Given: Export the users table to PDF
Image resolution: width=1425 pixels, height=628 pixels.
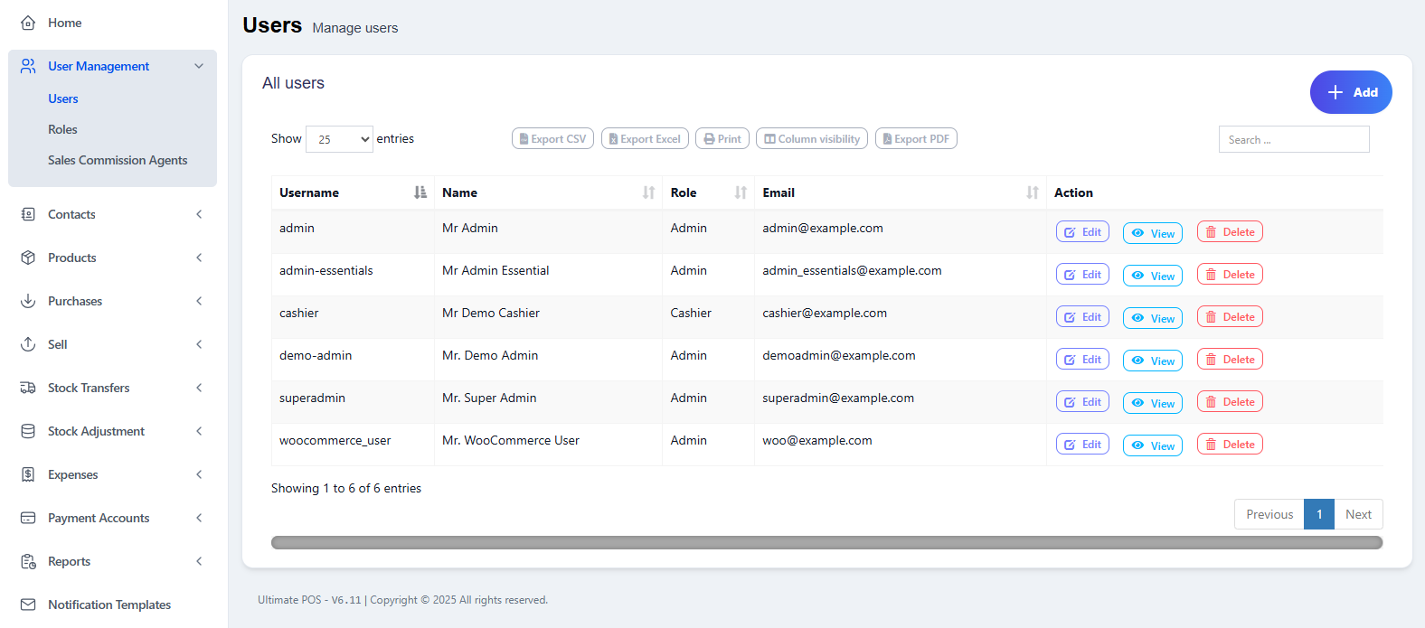Looking at the screenshot, I should click(916, 138).
